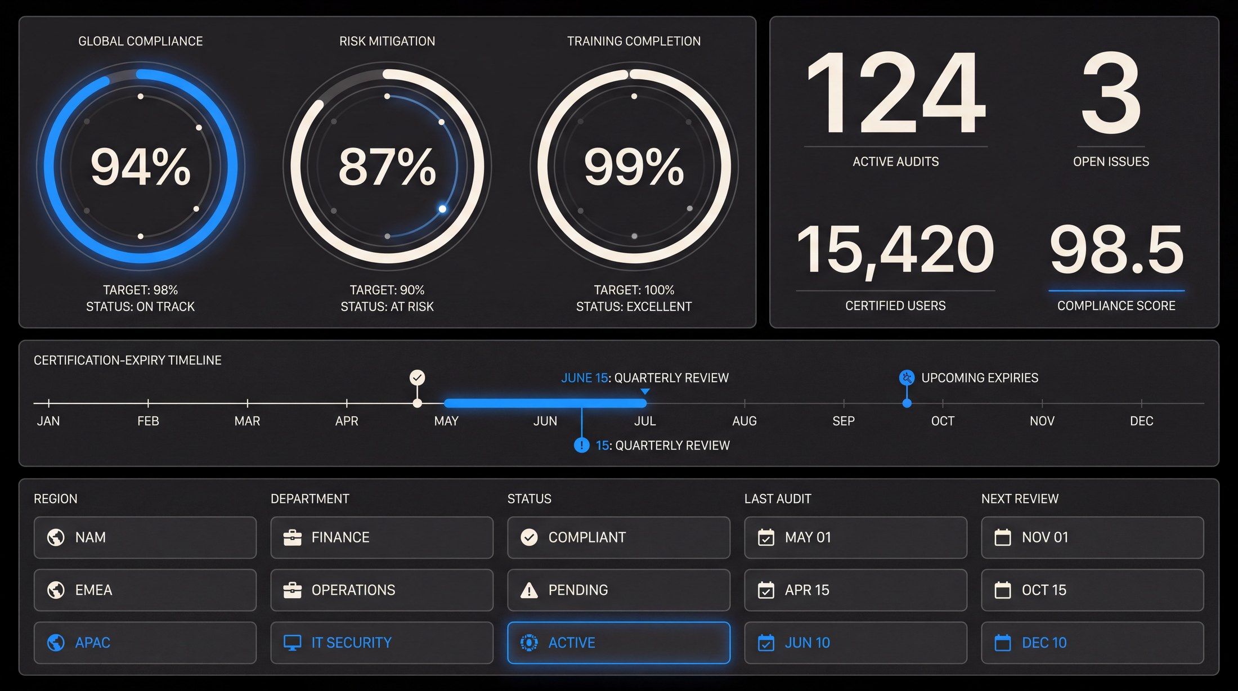The image size is (1238, 691).
Task: Click the briefcase icon next to OPERATIONS
Action: click(292, 590)
